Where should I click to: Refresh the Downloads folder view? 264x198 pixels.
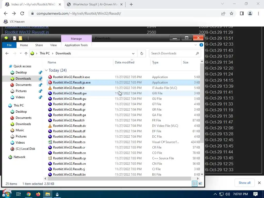[142, 53]
